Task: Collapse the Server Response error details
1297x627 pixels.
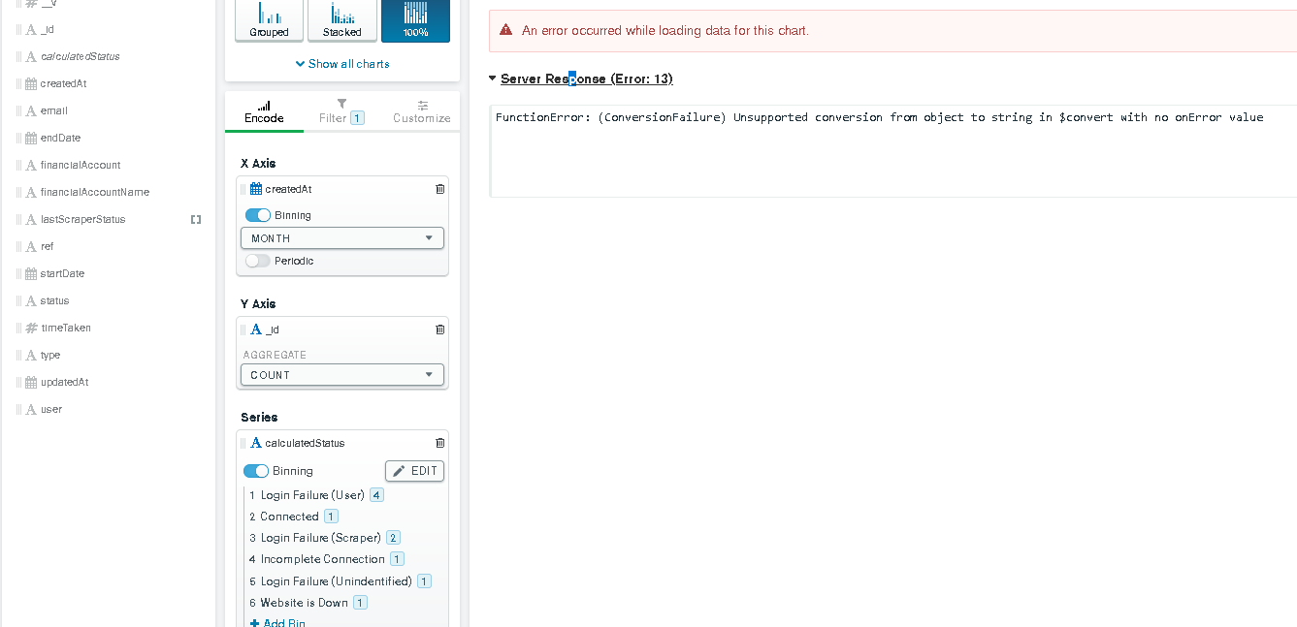Action: 492,78
